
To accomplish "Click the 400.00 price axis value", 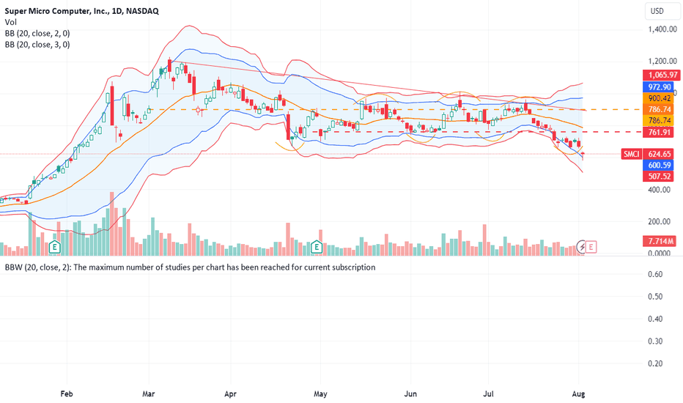I will coord(660,190).
